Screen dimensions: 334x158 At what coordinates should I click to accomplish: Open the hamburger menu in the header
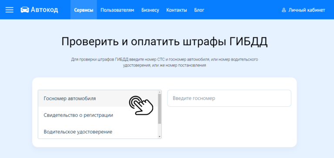[x=10, y=10]
